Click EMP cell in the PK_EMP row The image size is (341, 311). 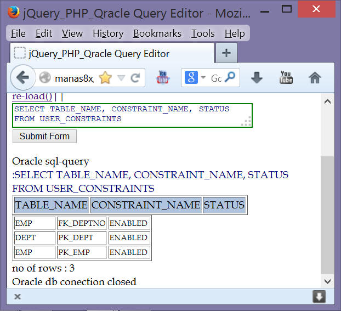(x=35, y=252)
